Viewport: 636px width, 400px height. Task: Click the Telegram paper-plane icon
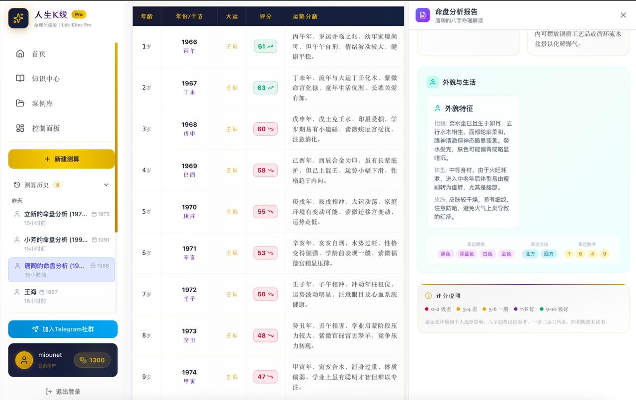35,329
